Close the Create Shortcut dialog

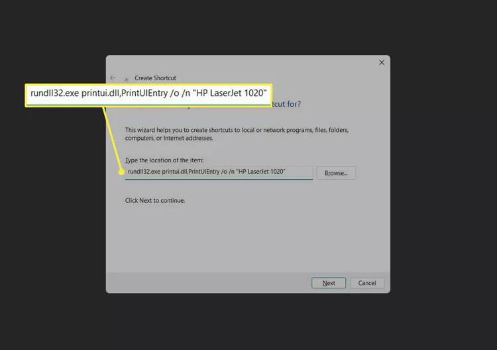point(382,62)
